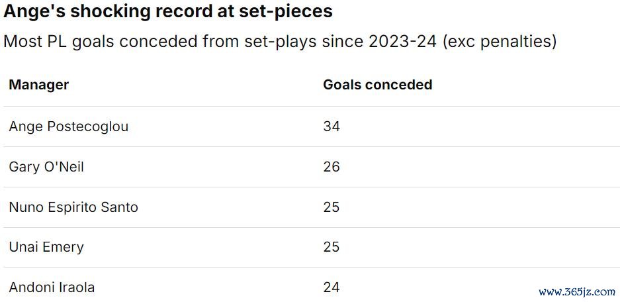Select the Ange Postecoglou name cell
Viewport: 620px width, 302px height.
click(69, 126)
